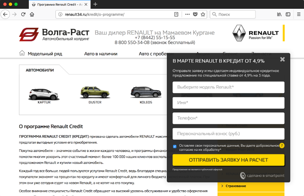Click the browser back button

(x=5, y=14)
